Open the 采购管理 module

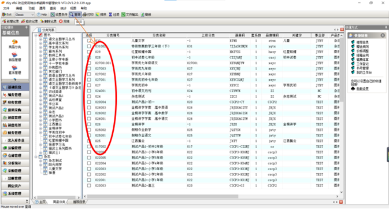click(15, 171)
